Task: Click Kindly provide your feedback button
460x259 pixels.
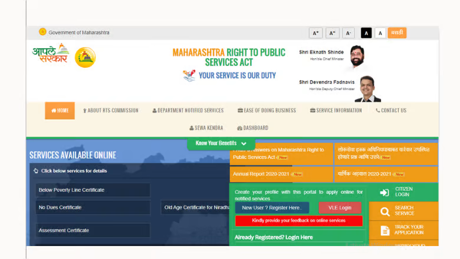Action: (x=298, y=221)
